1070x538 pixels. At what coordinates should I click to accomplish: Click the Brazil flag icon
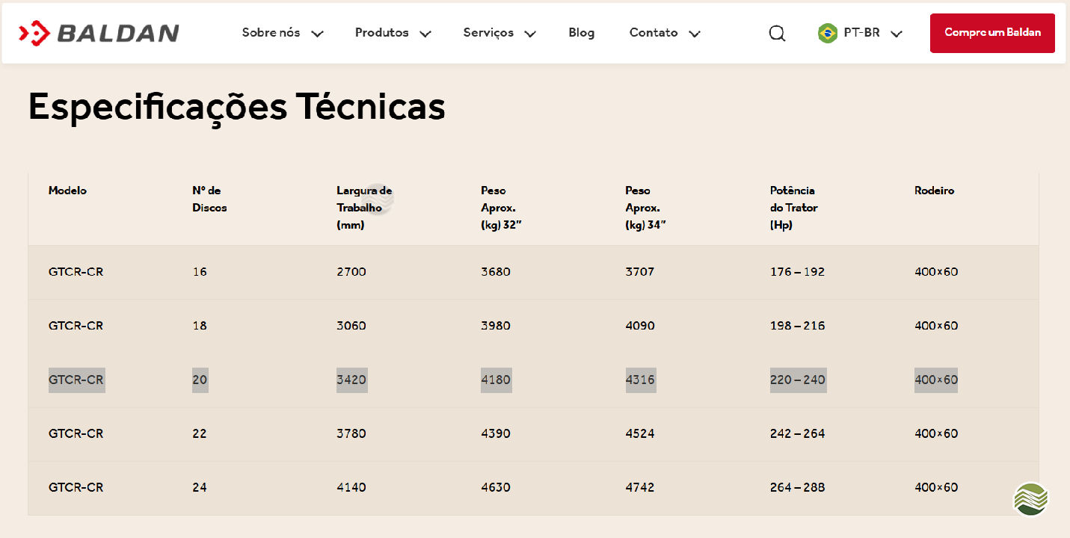(827, 33)
